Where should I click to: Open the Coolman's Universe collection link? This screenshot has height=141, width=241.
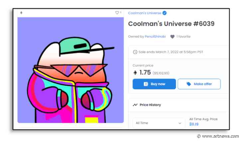[x=145, y=13]
